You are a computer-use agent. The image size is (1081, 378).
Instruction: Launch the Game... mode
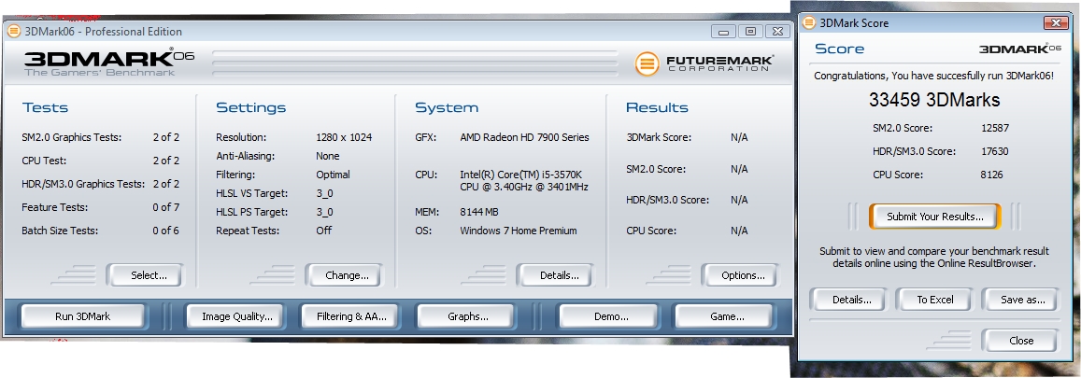(725, 316)
